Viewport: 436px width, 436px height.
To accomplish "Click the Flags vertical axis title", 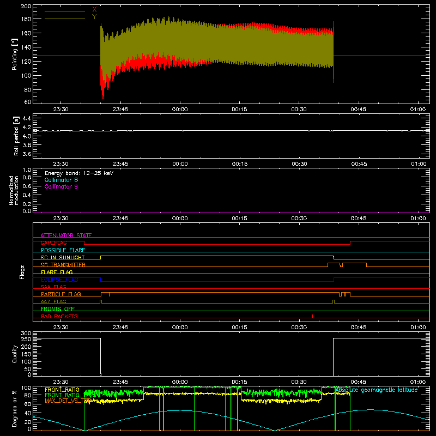I will click(x=22, y=272).
